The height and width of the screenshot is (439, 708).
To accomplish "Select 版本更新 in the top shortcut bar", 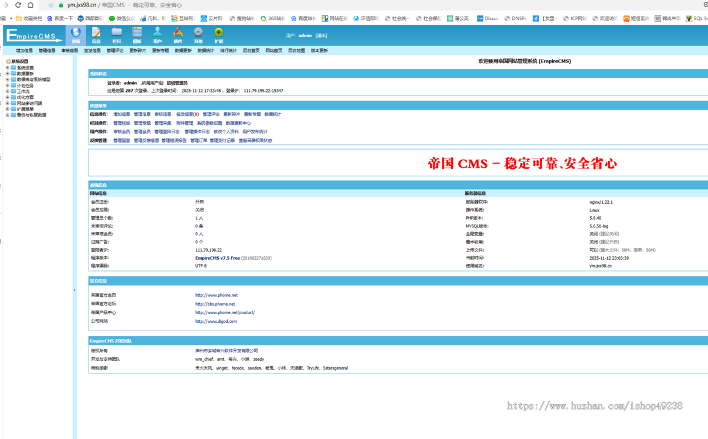I will 319,51.
